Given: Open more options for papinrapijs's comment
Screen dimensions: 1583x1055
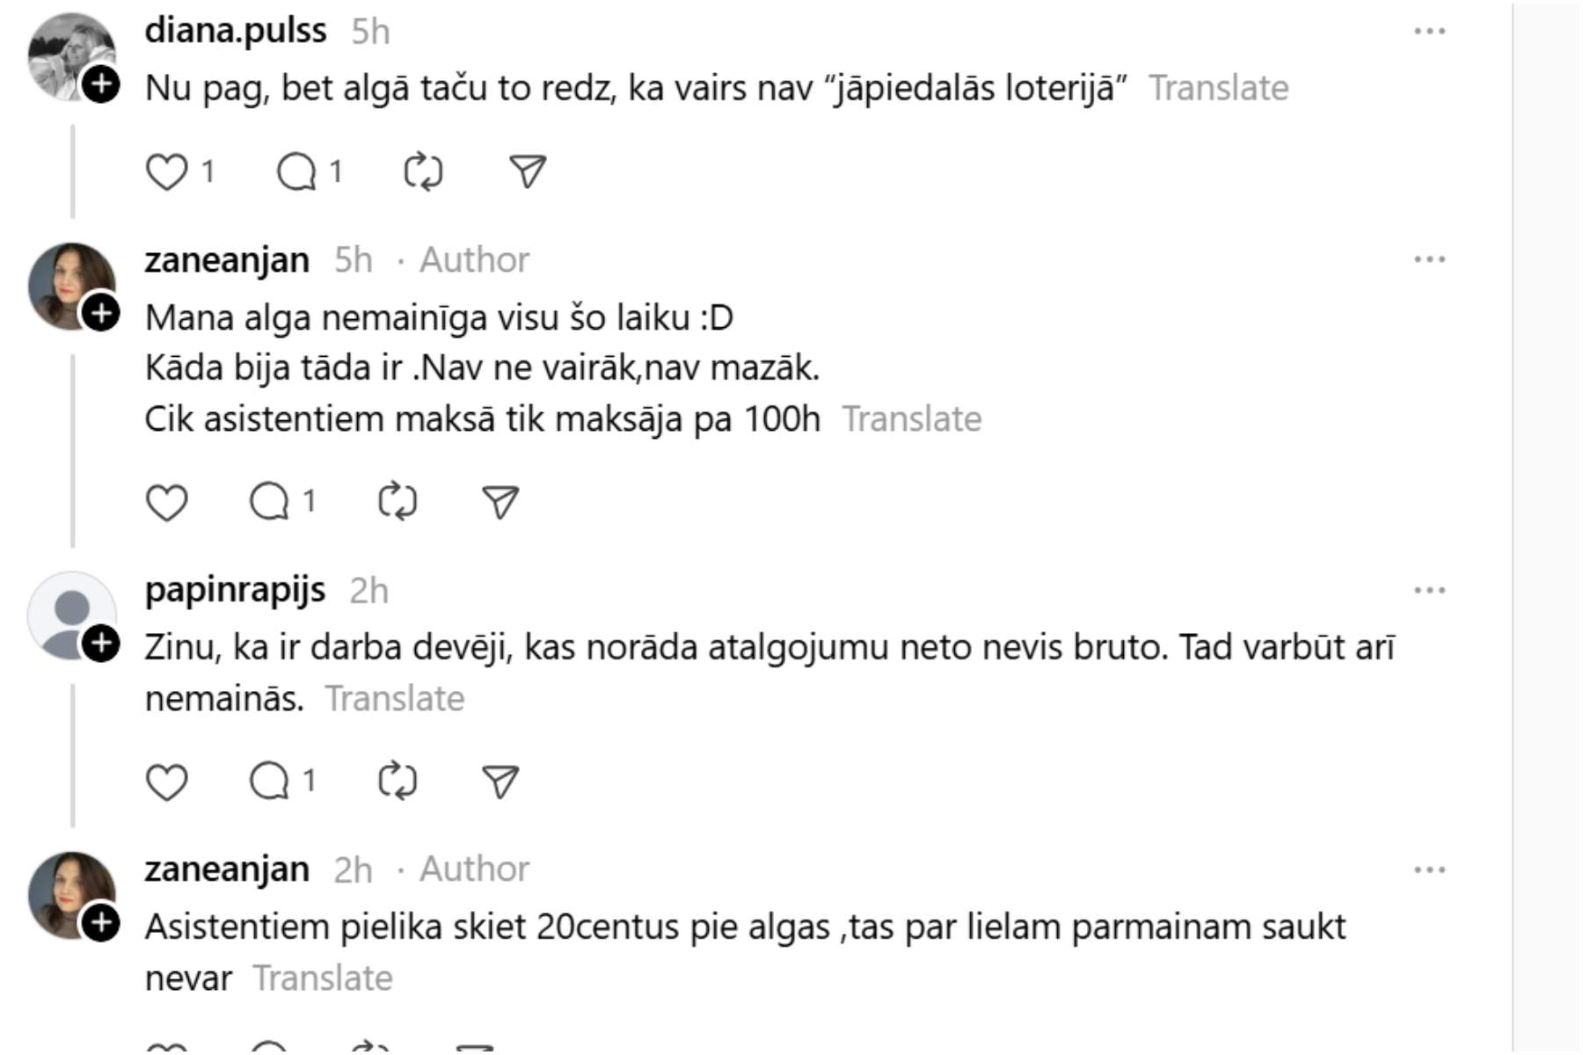Looking at the screenshot, I should click(1429, 591).
